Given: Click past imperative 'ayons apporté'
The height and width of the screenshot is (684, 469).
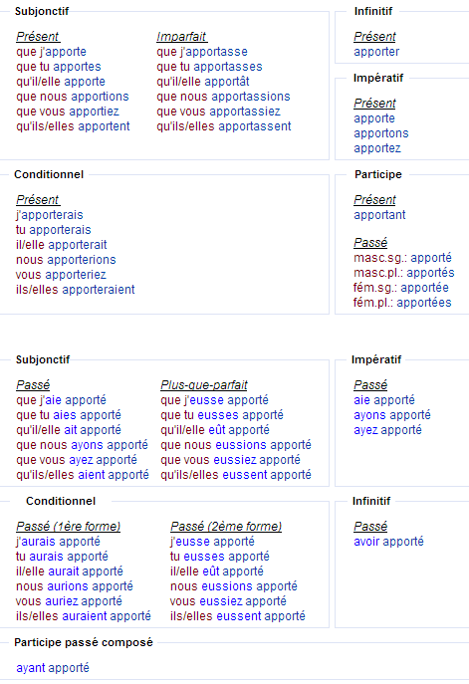Looking at the screenshot, I should [x=392, y=415].
